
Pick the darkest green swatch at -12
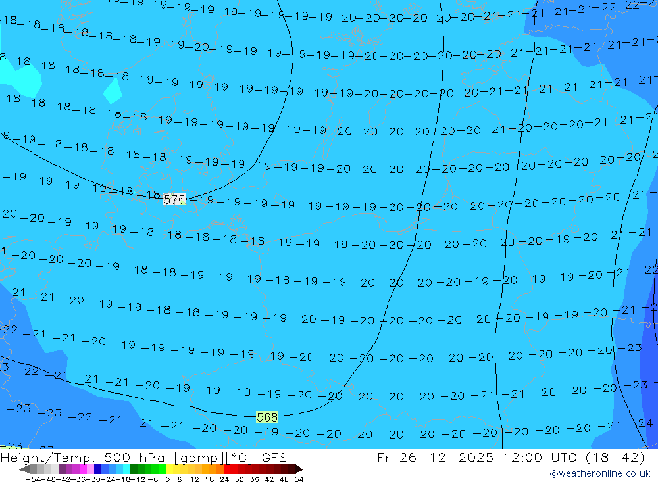134,470
